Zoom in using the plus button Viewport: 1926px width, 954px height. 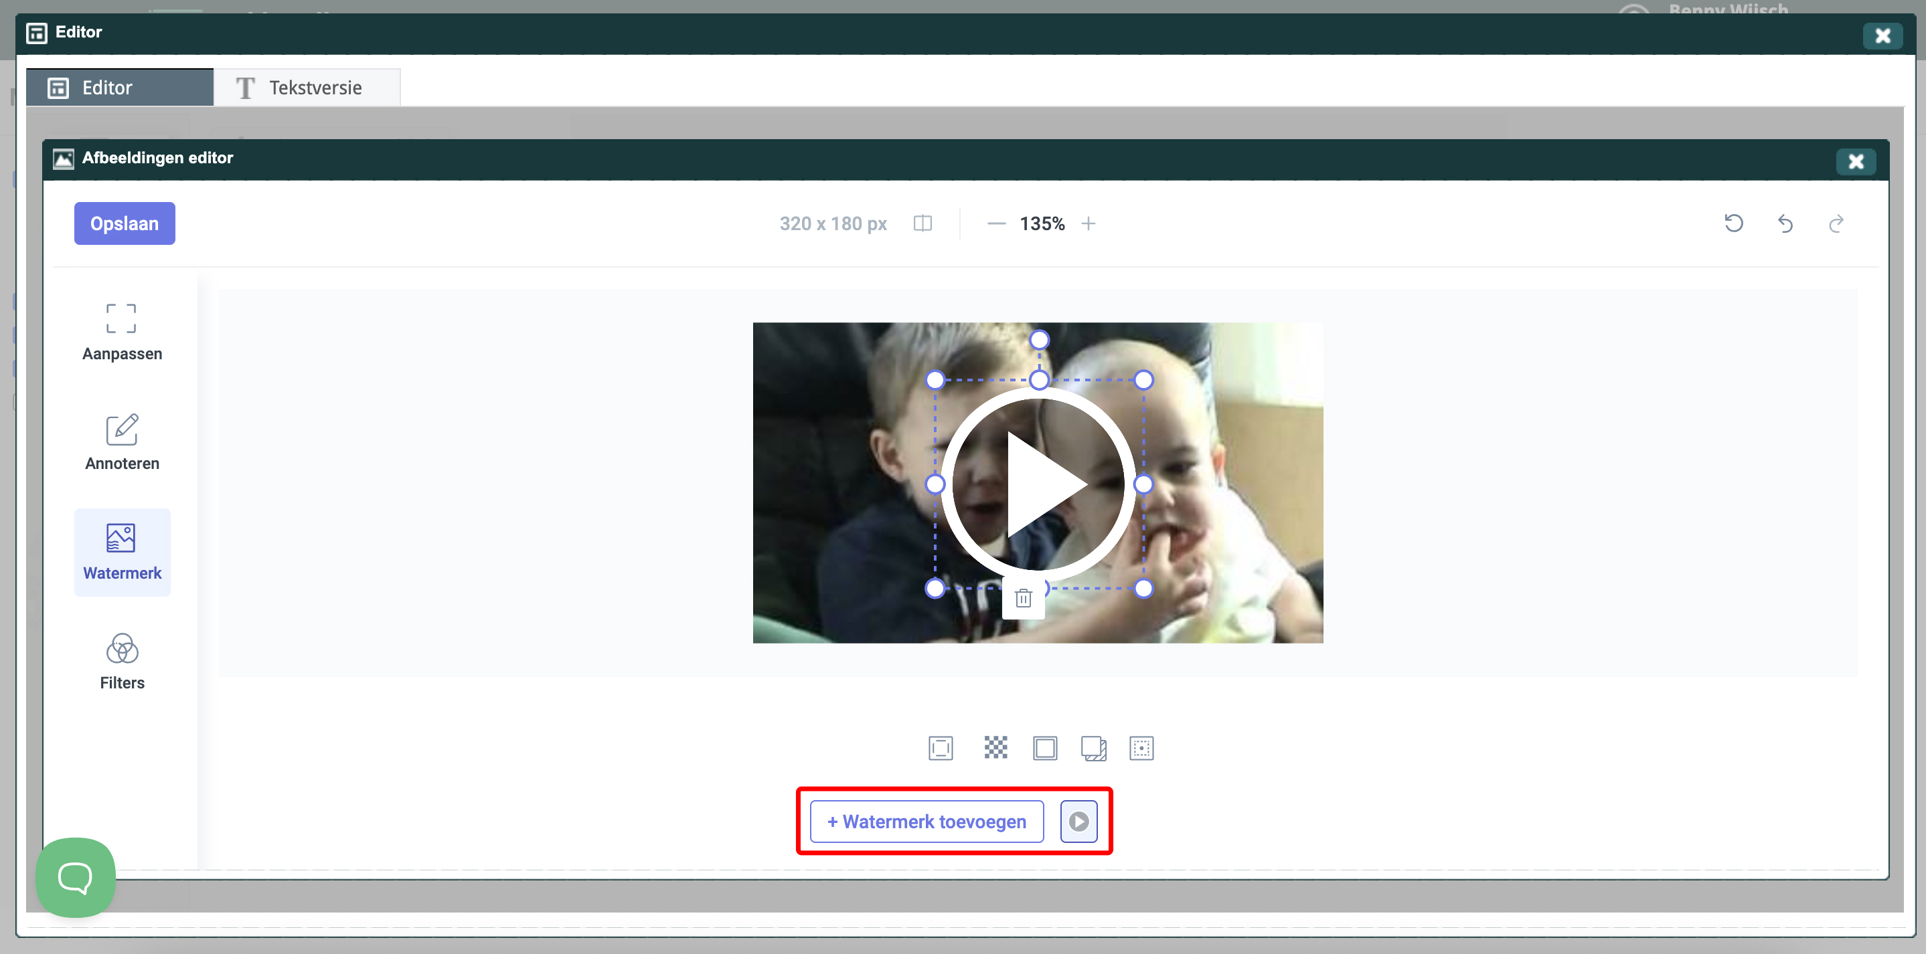point(1088,223)
